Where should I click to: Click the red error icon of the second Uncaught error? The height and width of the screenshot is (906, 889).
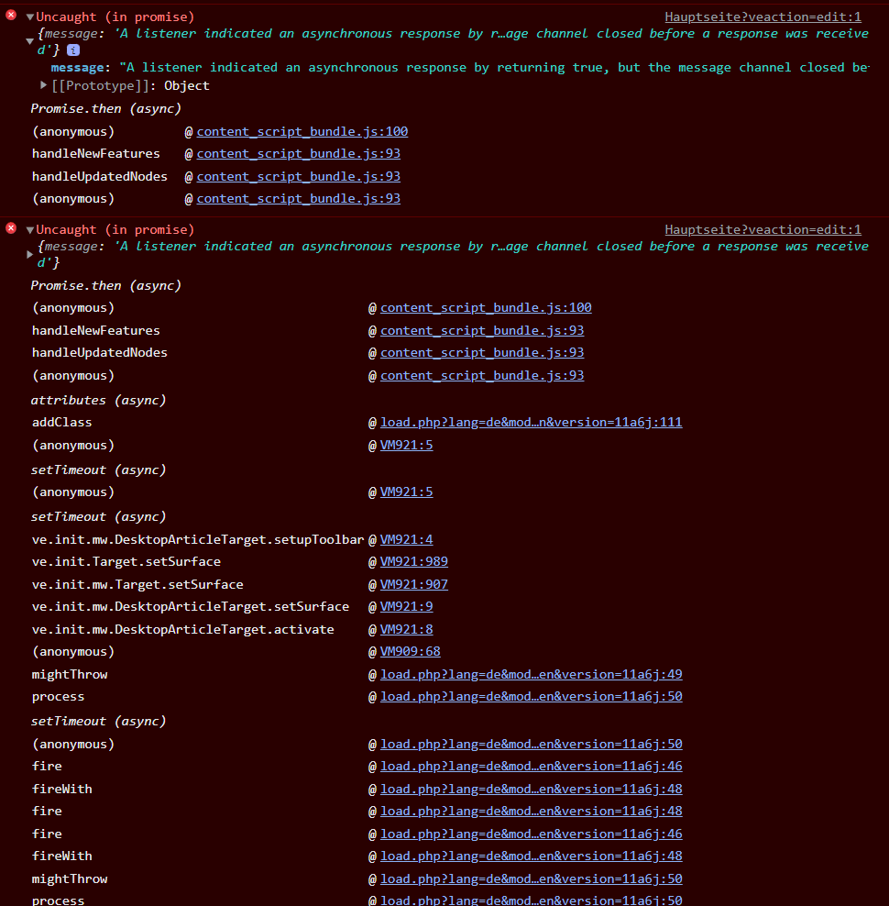click(10, 229)
